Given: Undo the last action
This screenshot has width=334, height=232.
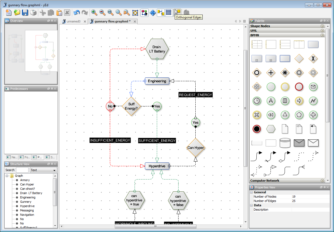Looking at the screenshot, I should (x=77, y=12).
